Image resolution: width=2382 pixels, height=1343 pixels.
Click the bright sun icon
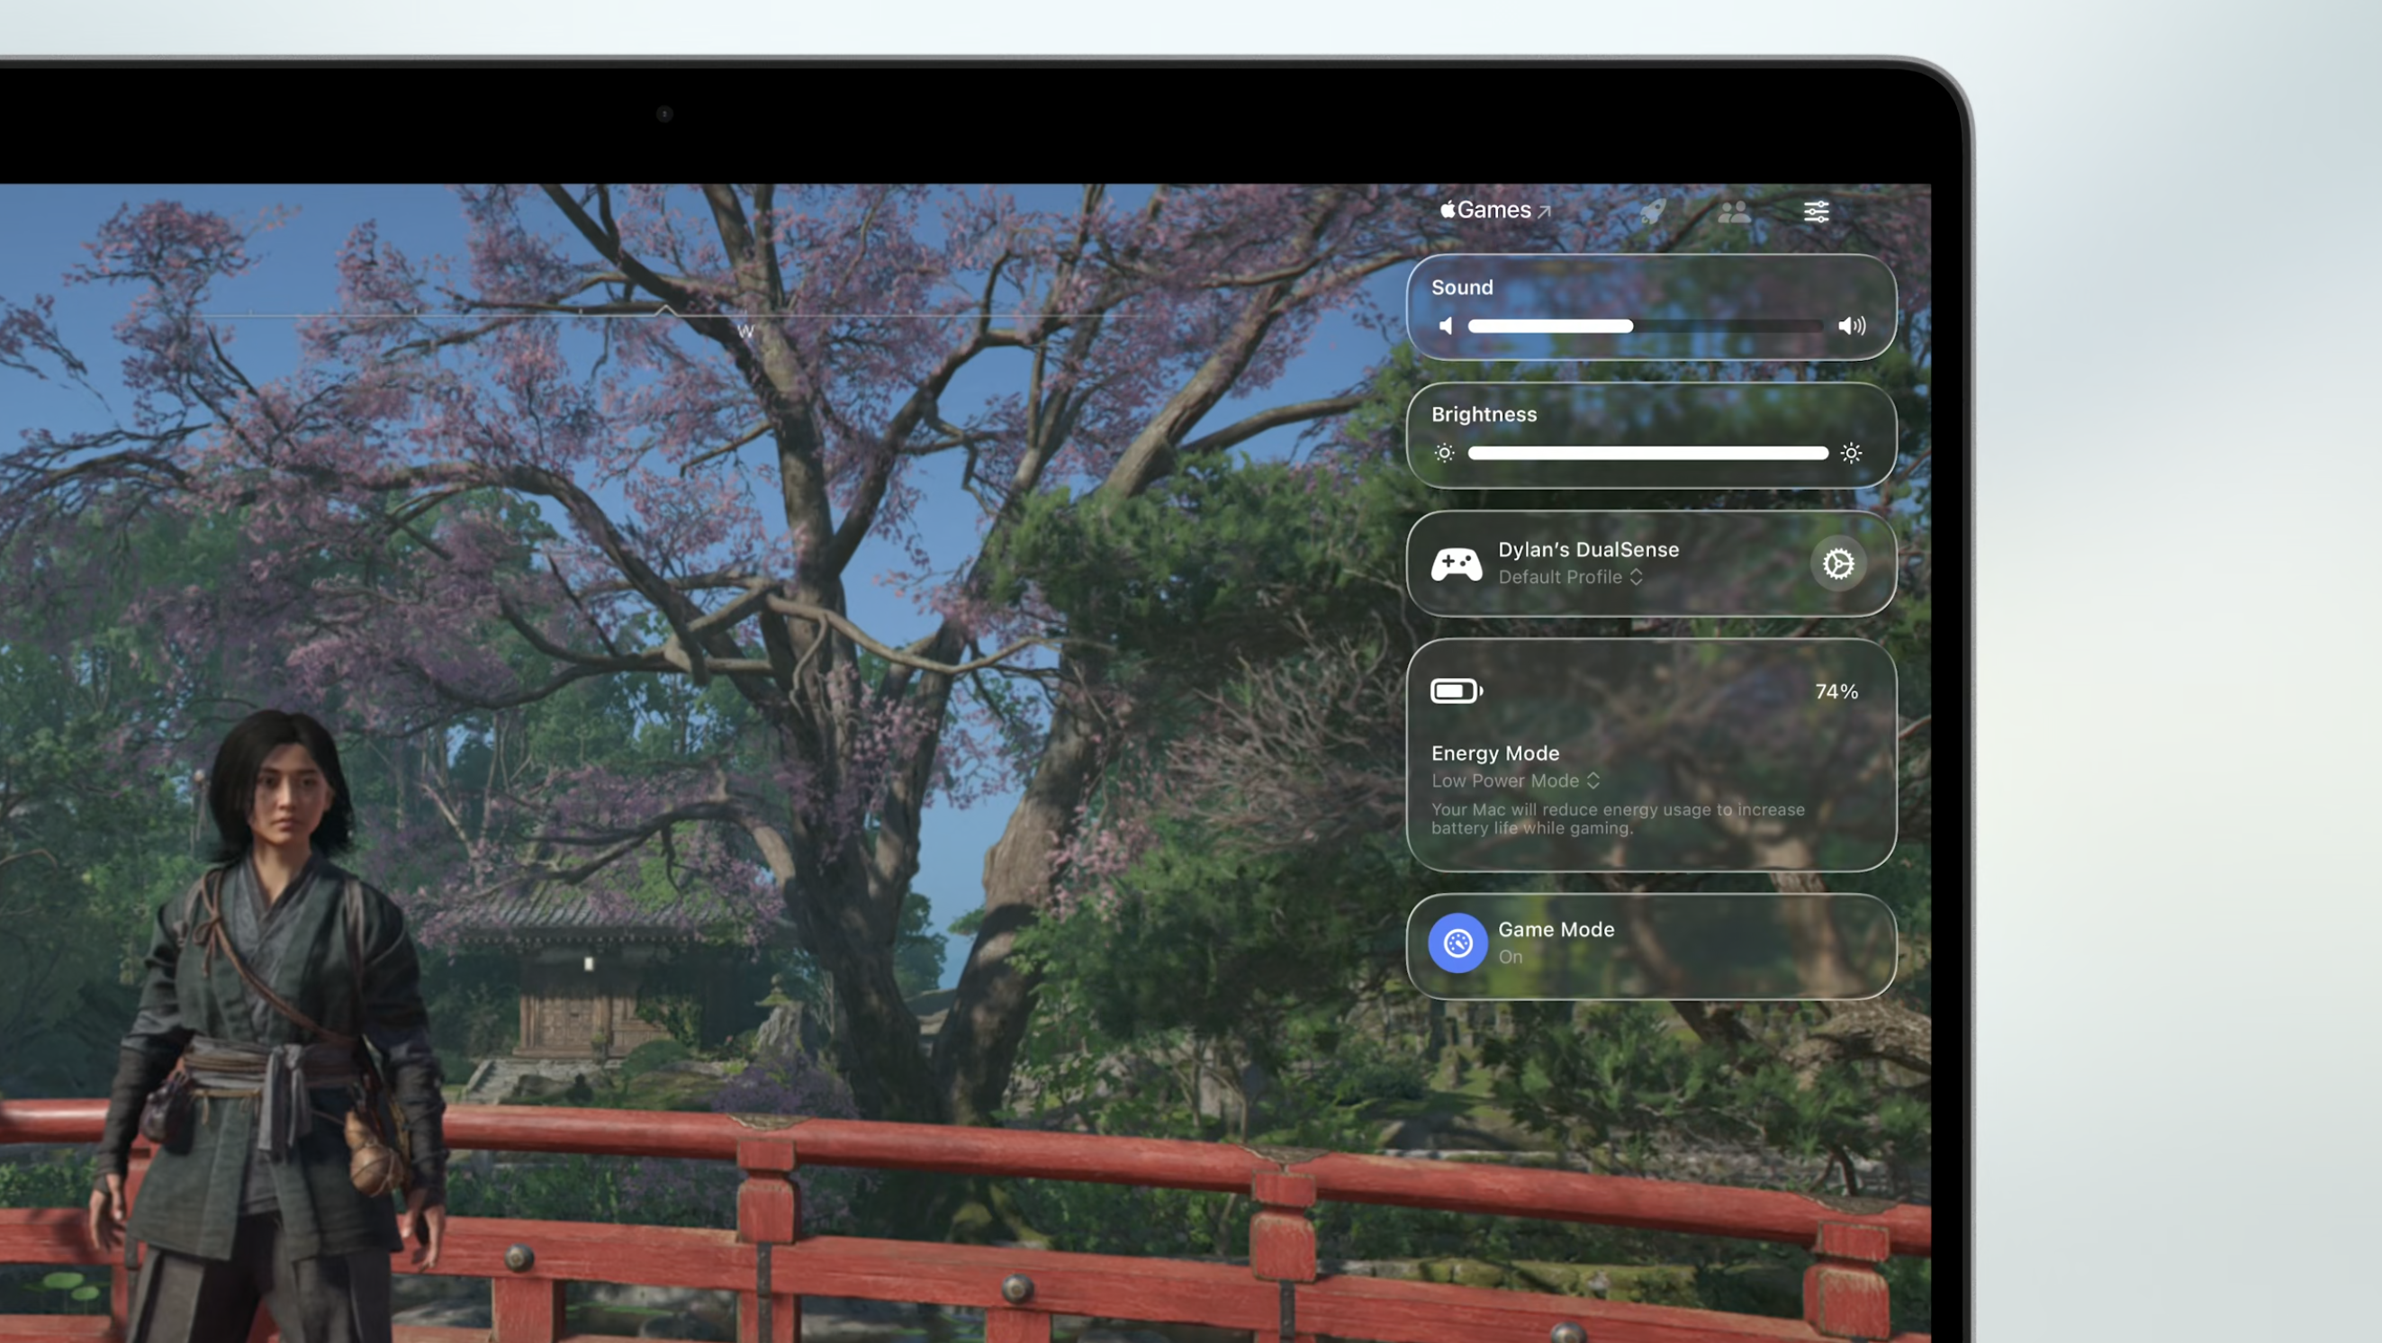1851,453
